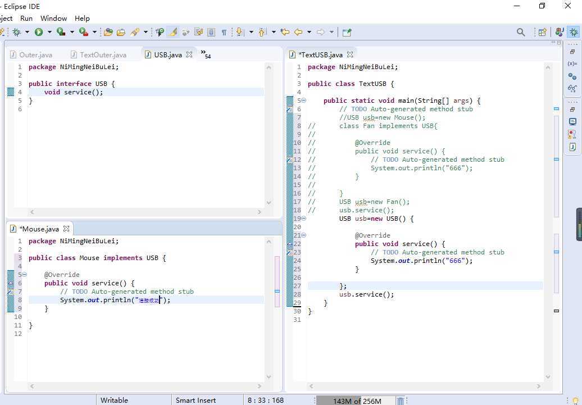Switch to the Outer.java tab

coord(31,54)
